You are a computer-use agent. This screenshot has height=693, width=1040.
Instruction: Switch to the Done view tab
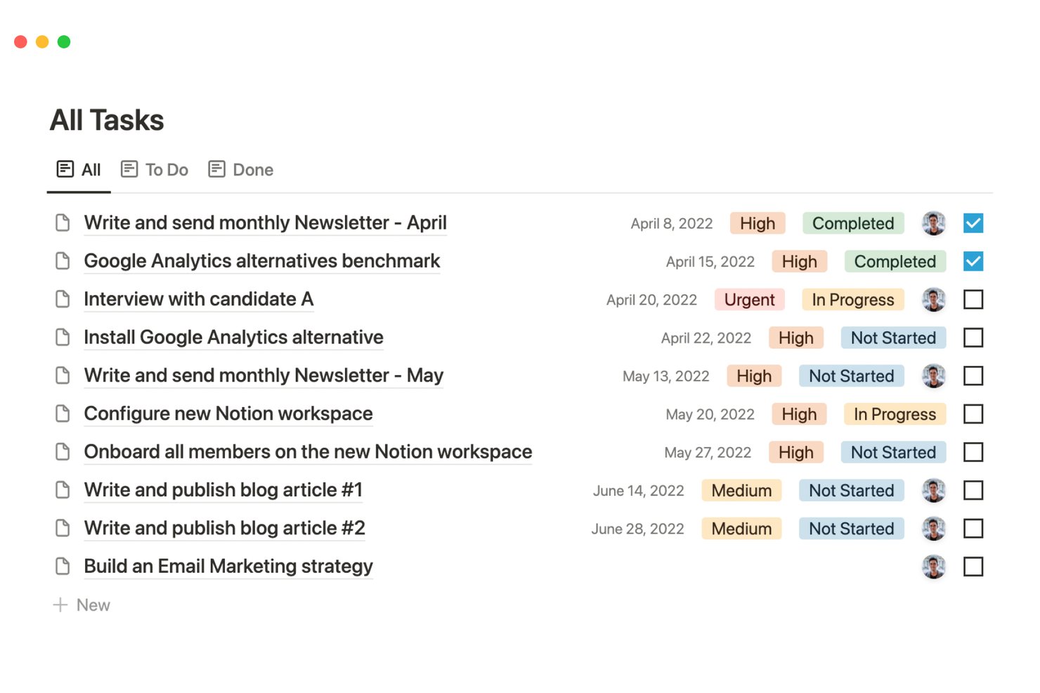tap(240, 170)
